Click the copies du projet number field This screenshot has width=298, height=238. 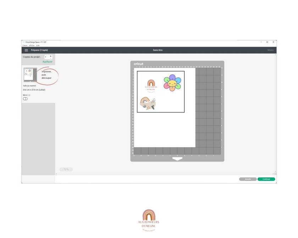point(46,57)
